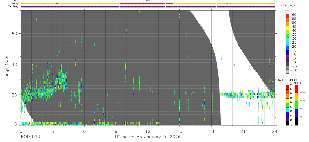Click the scatter band at gate 20 after 19 UT
The width and height of the screenshot is (309, 142).
(247, 95)
